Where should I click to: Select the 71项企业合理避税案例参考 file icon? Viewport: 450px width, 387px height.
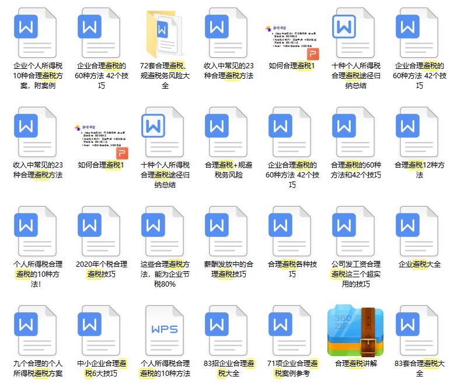click(x=290, y=330)
